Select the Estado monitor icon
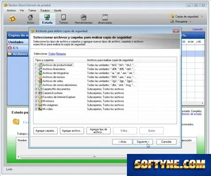 click(x=47, y=17)
